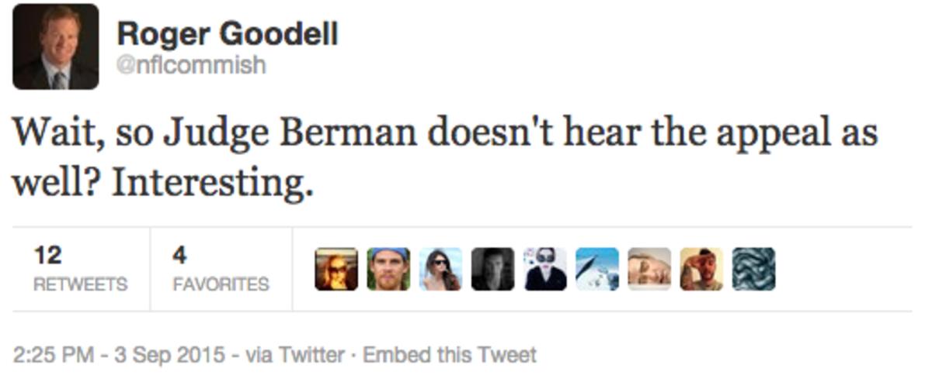
Task: Click the black-and-white portrait avatar
Action: [x=492, y=269]
